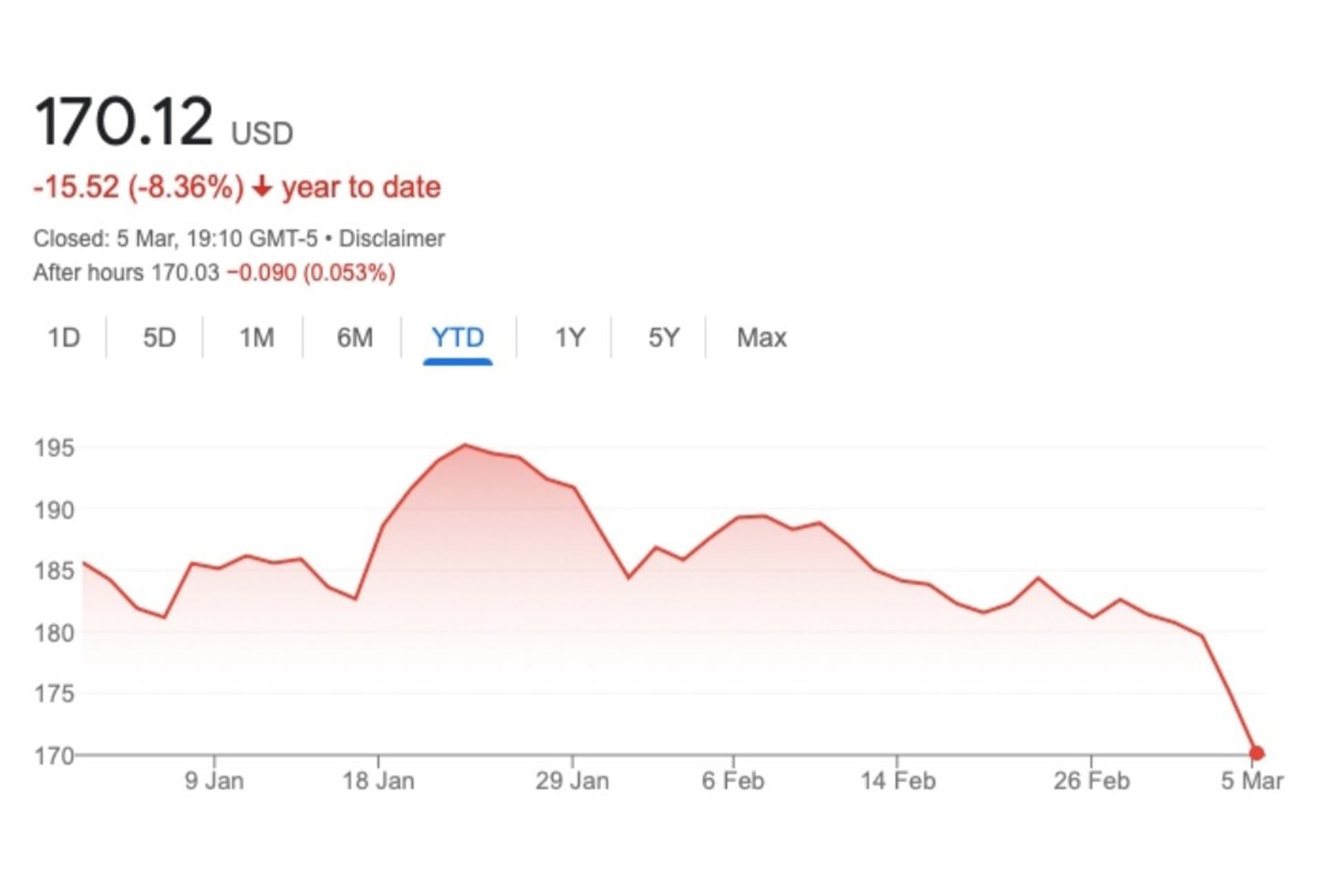Click the active YTD tab
1327x885 pixels.
[x=458, y=338]
